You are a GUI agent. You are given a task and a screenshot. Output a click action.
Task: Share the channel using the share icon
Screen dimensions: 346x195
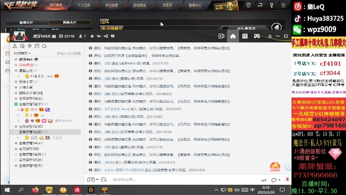(x=106, y=36)
